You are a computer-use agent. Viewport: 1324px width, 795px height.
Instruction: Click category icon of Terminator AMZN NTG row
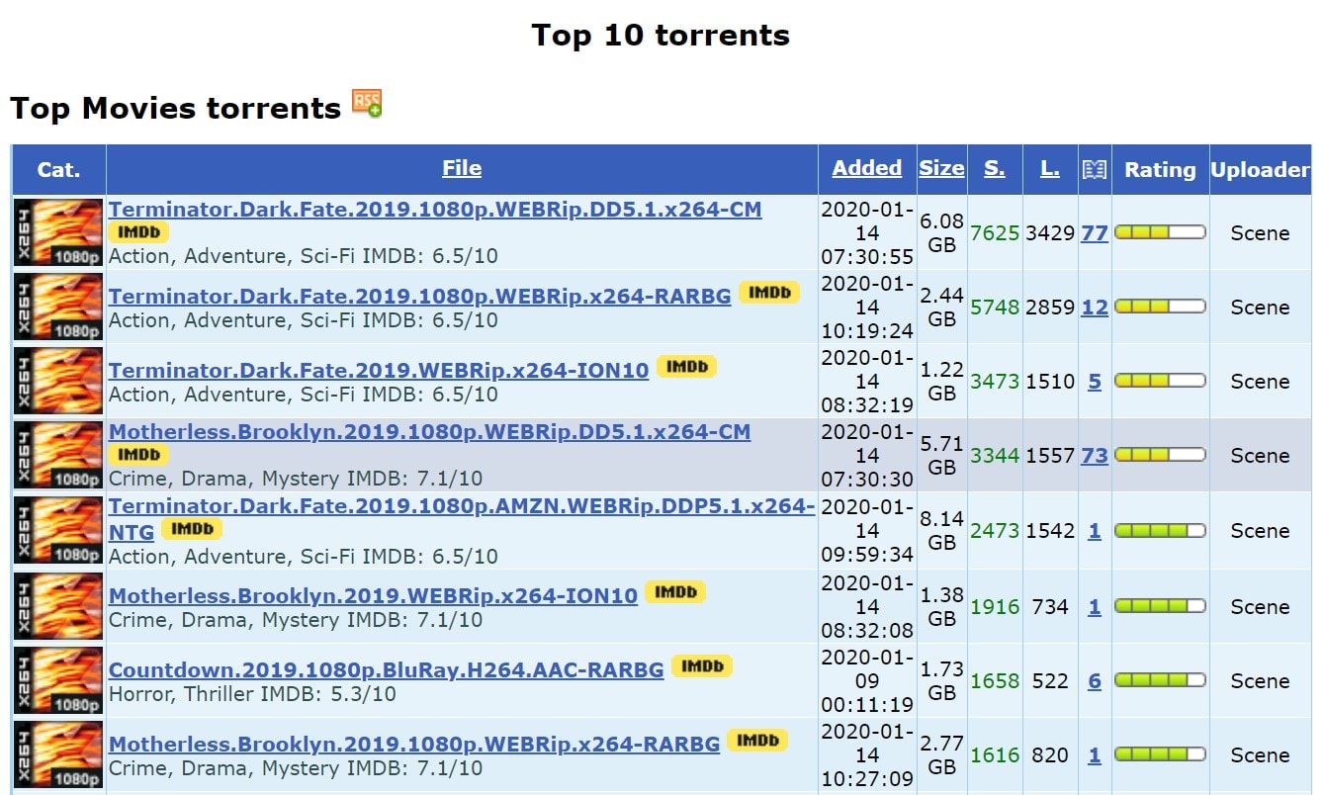pyautogui.click(x=58, y=530)
